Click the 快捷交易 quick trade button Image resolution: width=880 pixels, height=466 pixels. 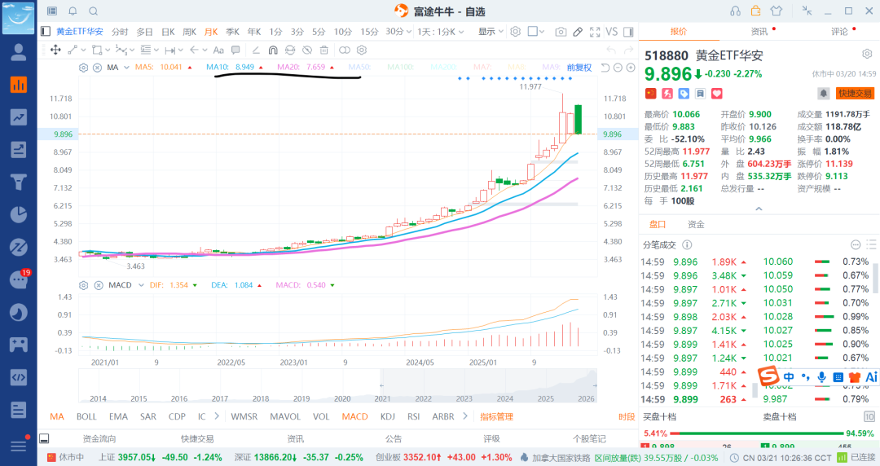[x=855, y=94]
